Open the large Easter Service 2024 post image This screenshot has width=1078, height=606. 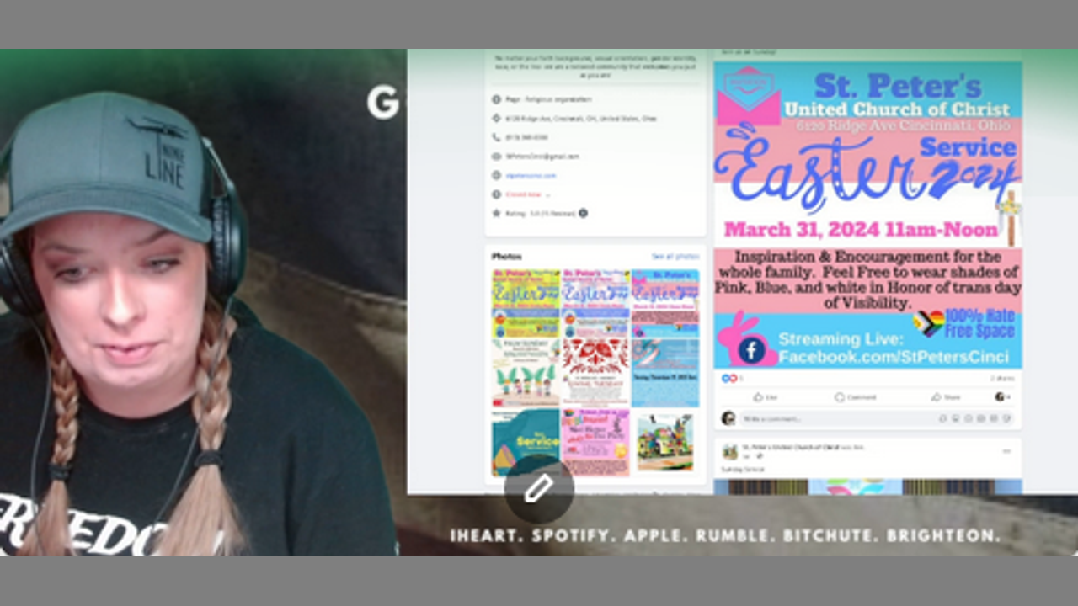coord(867,215)
